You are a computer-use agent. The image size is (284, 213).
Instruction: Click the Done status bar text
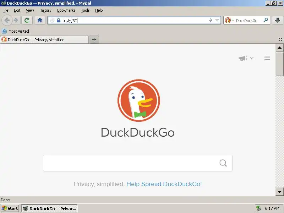click(x=5, y=200)
